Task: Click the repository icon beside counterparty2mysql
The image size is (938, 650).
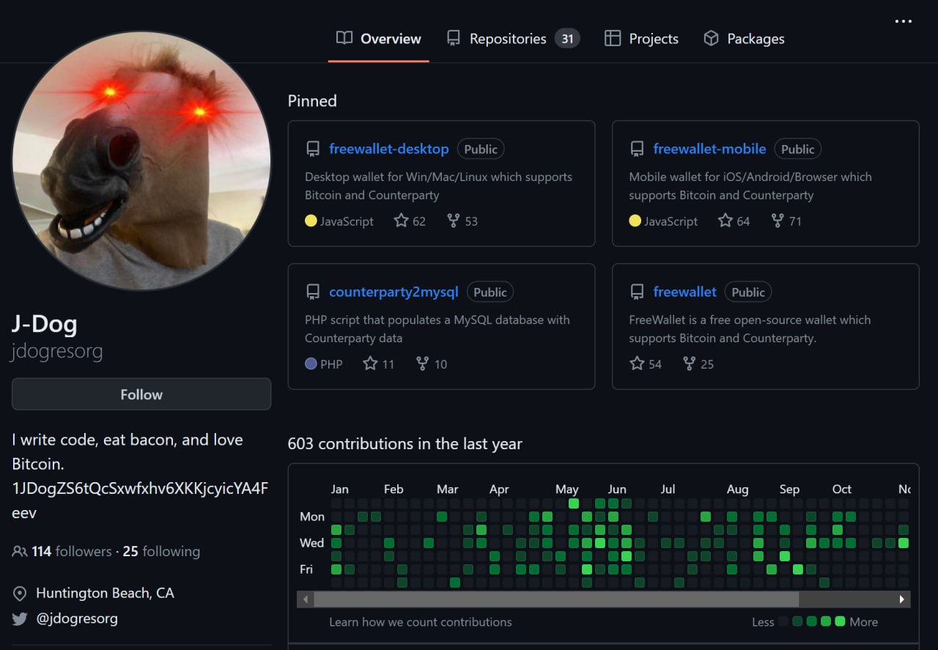Action: pyautogui.click(x=313, y=292)
